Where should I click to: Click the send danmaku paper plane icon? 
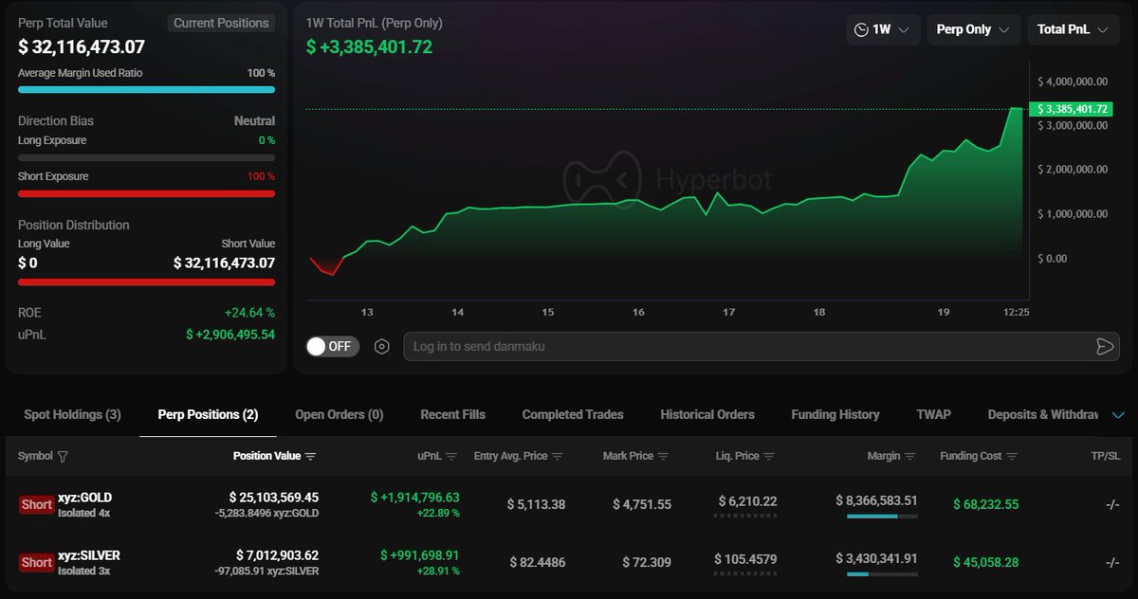[1104, 347]
